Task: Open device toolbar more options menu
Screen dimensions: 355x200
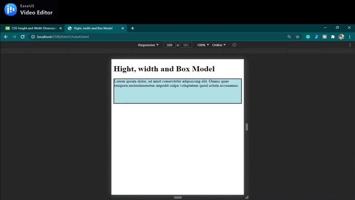Action: point(350,45)
